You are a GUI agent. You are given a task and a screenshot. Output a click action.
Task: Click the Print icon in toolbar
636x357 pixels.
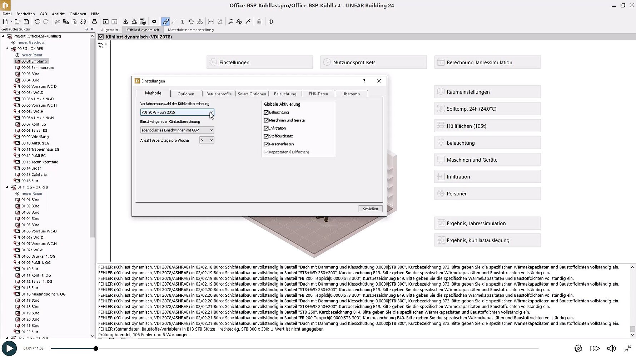click(x=94, y=22)
